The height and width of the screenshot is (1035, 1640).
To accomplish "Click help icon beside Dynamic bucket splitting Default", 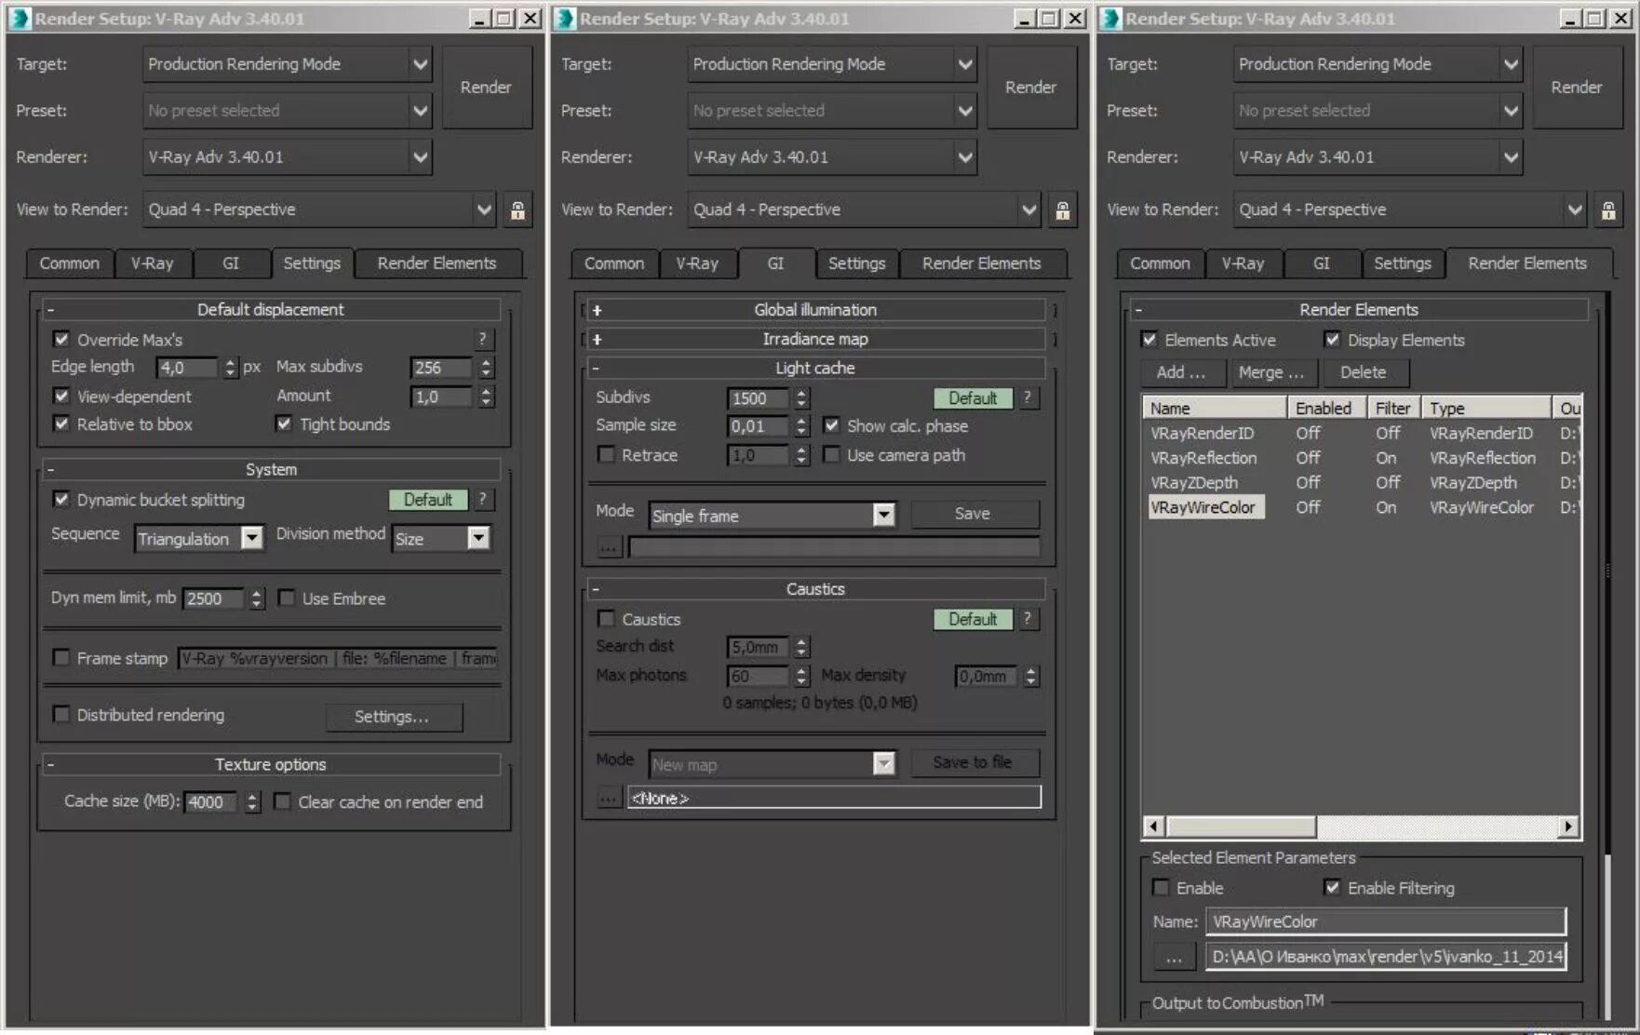I will 482,500.
